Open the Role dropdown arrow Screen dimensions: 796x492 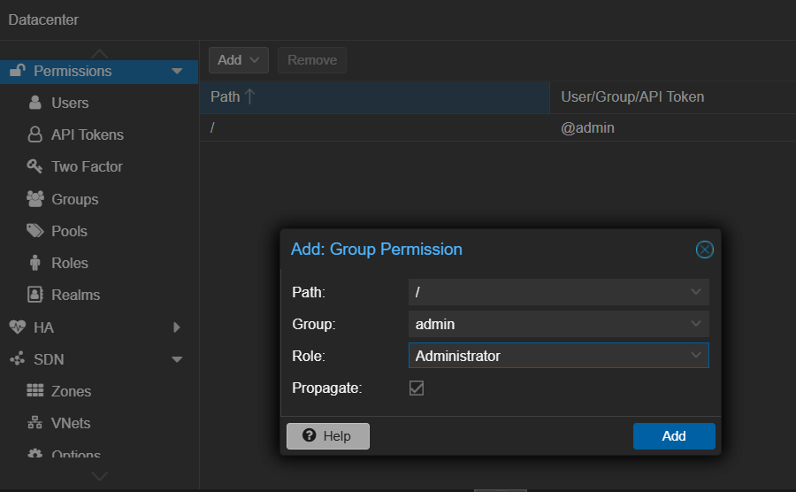click(x=695, y=356)
